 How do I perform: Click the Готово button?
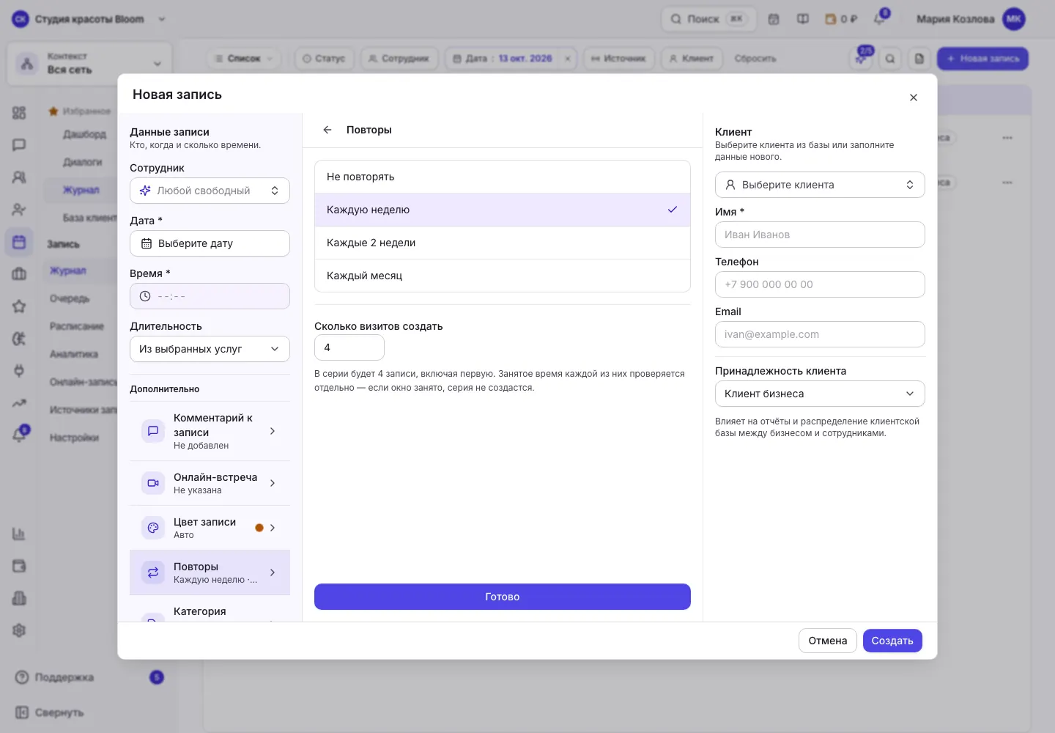503,597
